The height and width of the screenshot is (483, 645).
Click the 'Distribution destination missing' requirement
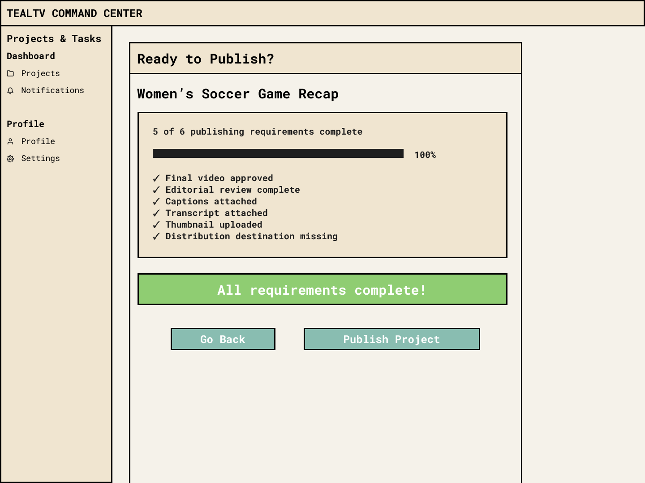pos(251,236)
